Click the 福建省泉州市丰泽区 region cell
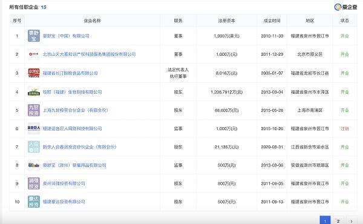Screen dimensions: 363x224 pyautogui.click(x=310, y=92)
